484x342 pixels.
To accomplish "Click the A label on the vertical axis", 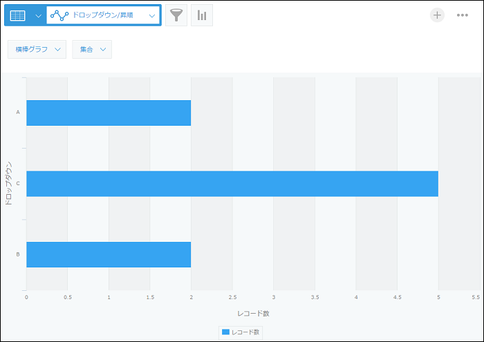I will (x=17, y=113).
